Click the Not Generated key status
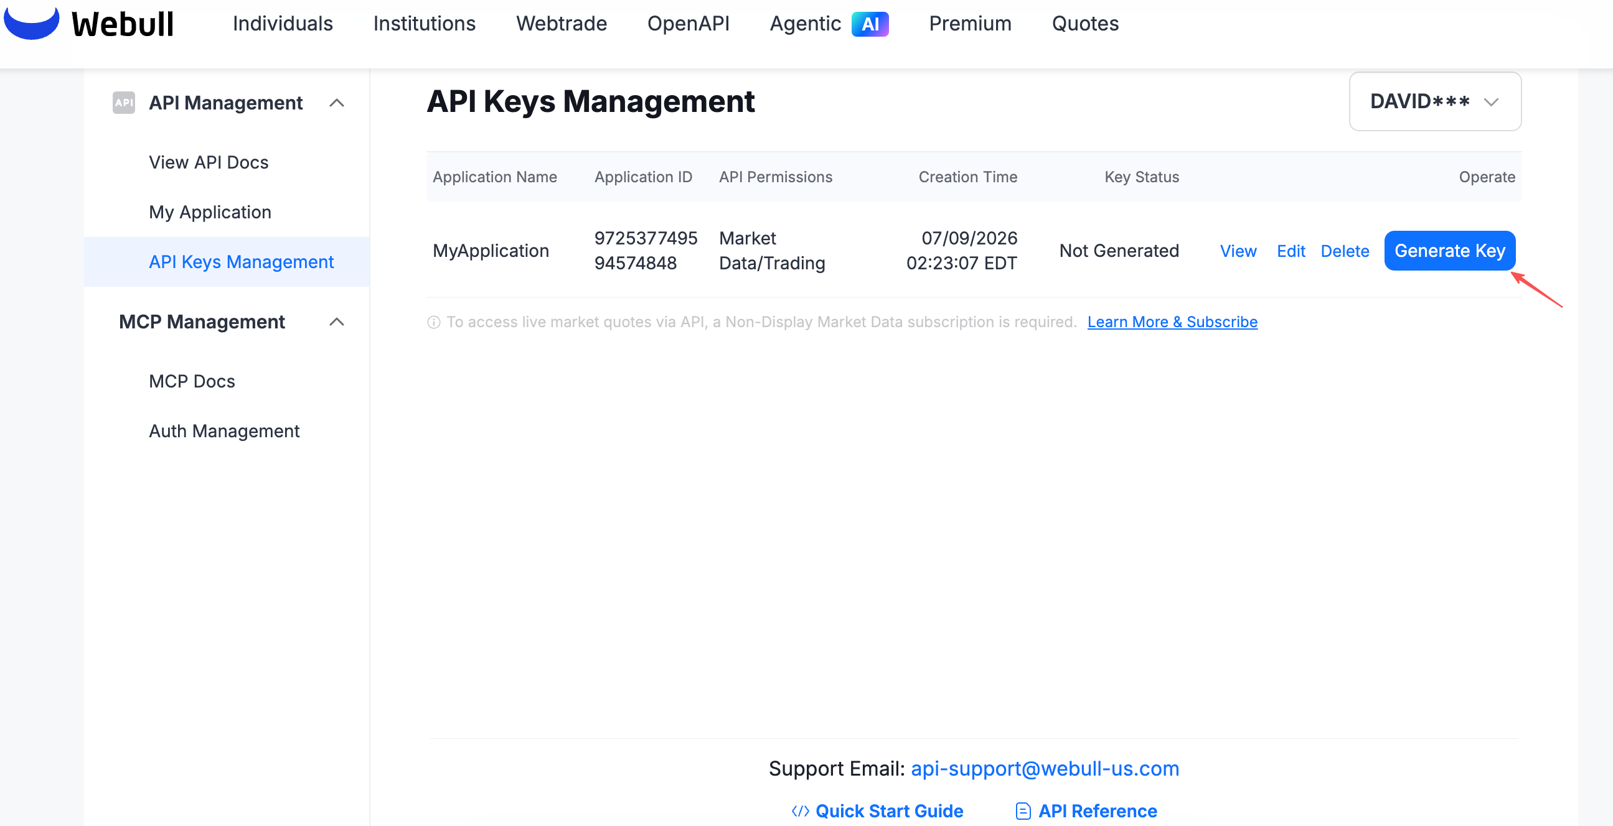Image resolution: width=1613 pixels, height=826 pixels. coord(1119,251)
